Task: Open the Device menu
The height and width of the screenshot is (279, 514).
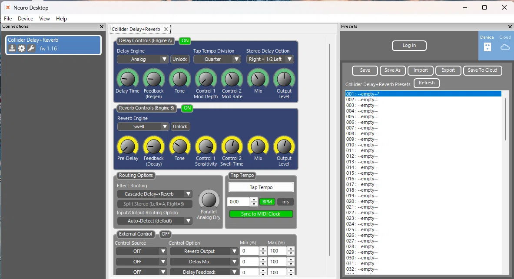Action: [25, 19]
